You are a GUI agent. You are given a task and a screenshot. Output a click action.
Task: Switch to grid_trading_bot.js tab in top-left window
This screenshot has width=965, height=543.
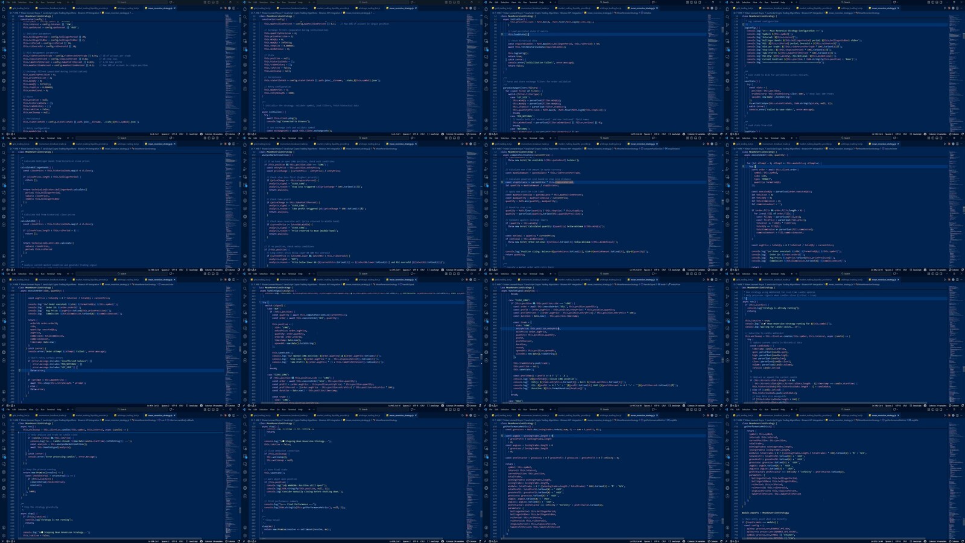tap(19, 8)
